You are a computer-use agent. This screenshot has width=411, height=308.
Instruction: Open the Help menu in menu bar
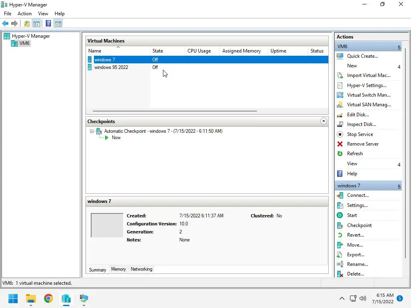[x=59, y=14]
